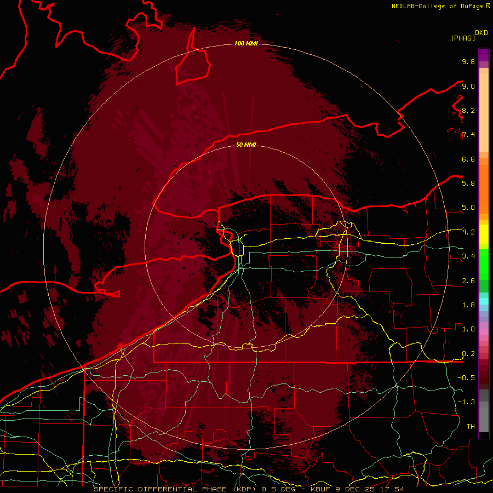Screen dimensions: 493x493
Task: Click the TH threshold label
Action: pos(471,427)
